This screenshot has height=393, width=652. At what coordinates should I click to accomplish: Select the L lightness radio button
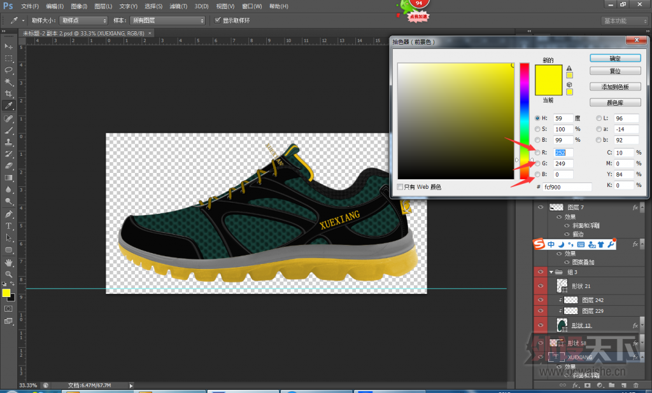pyautogui.click(x=599, y=118)
